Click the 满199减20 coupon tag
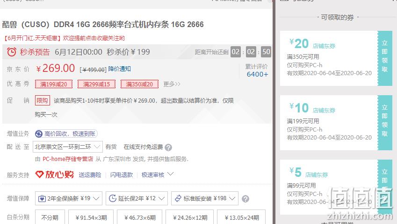 (x=54, y=84)
